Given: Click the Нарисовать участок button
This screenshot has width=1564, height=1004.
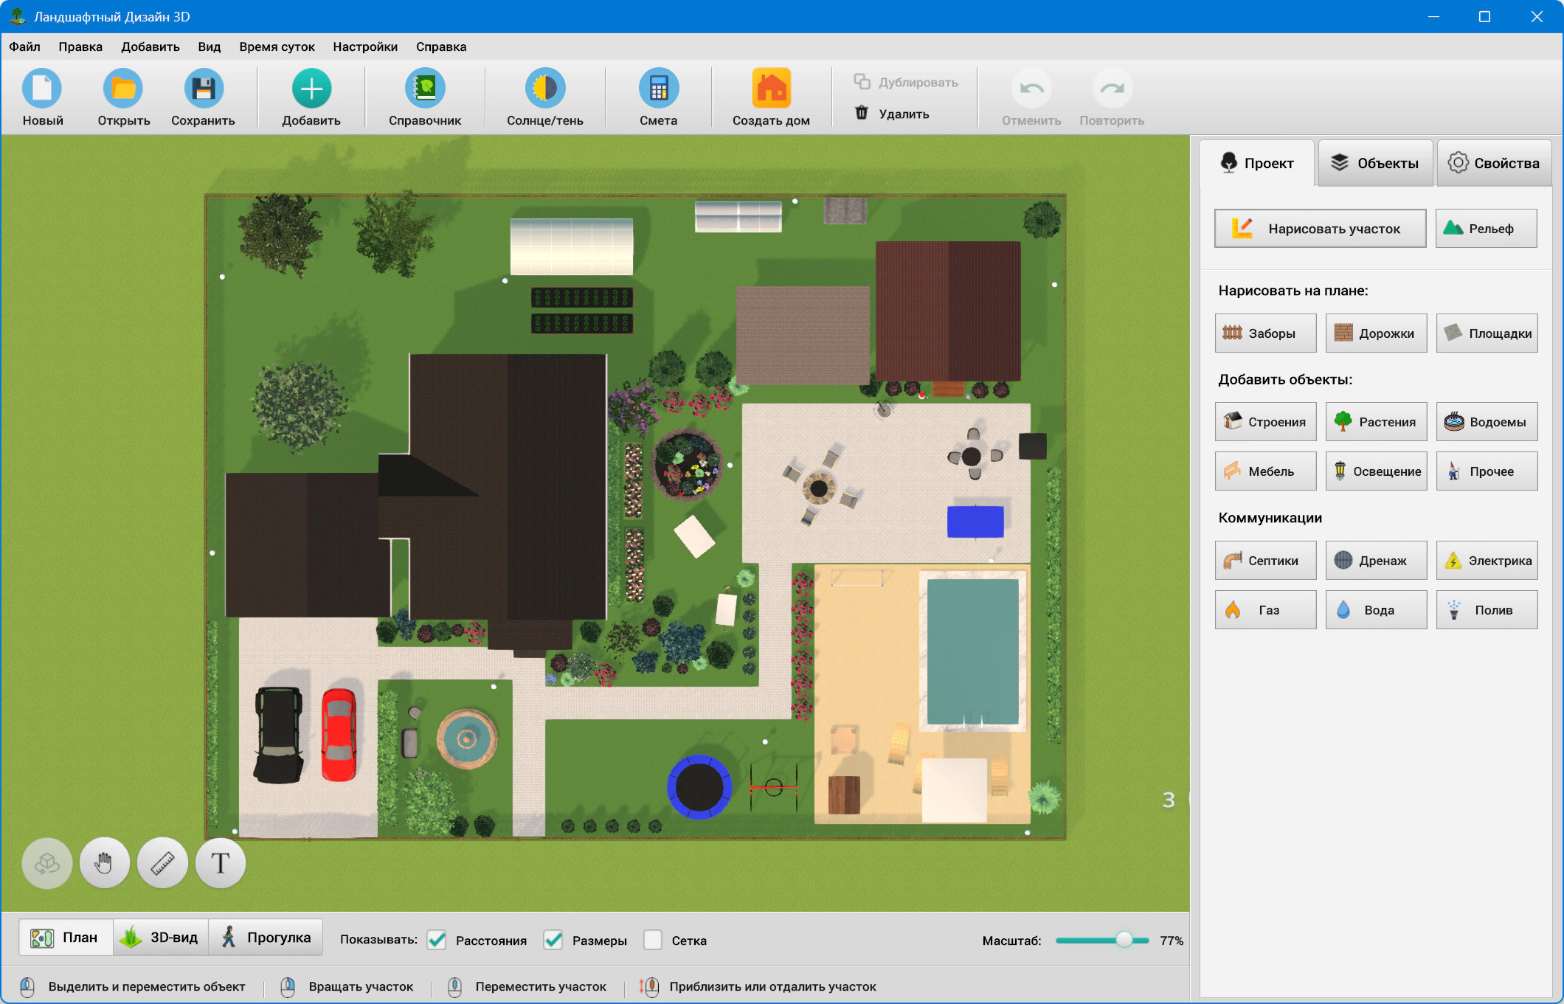Looking at the screenshot, I should point(1320,229).
